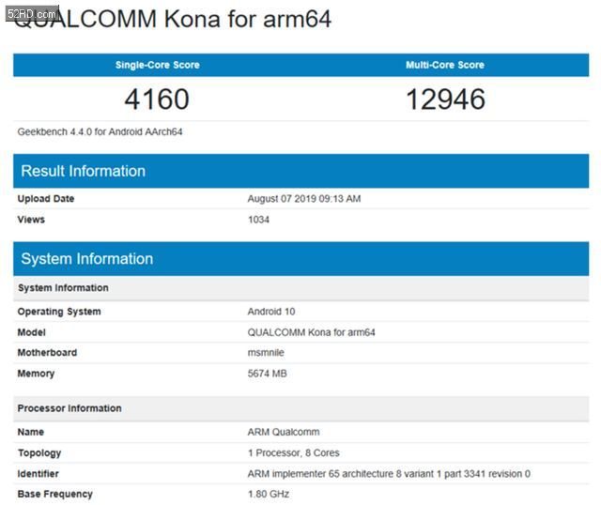This screenshot has width=601, height=505.
Task: Click the single-core score value 4160
Action: coord(157,99)
